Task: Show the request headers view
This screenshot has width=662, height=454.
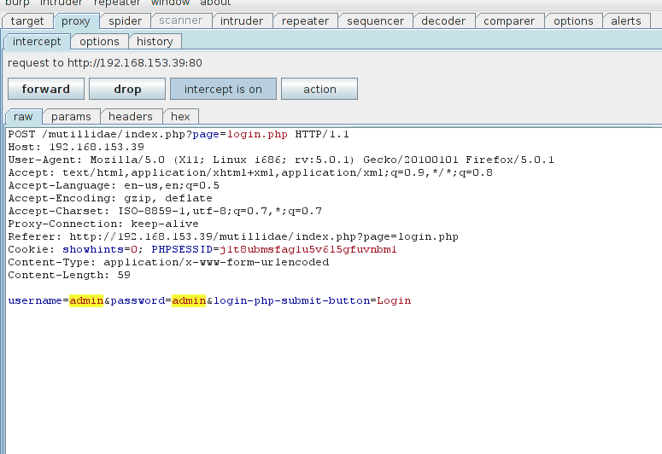Action: 131,116
